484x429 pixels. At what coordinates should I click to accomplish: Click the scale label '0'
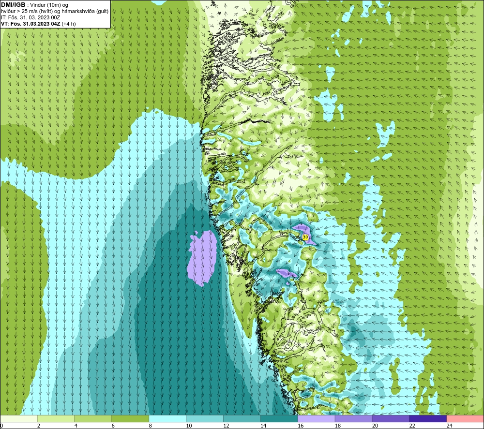[1, 426]
